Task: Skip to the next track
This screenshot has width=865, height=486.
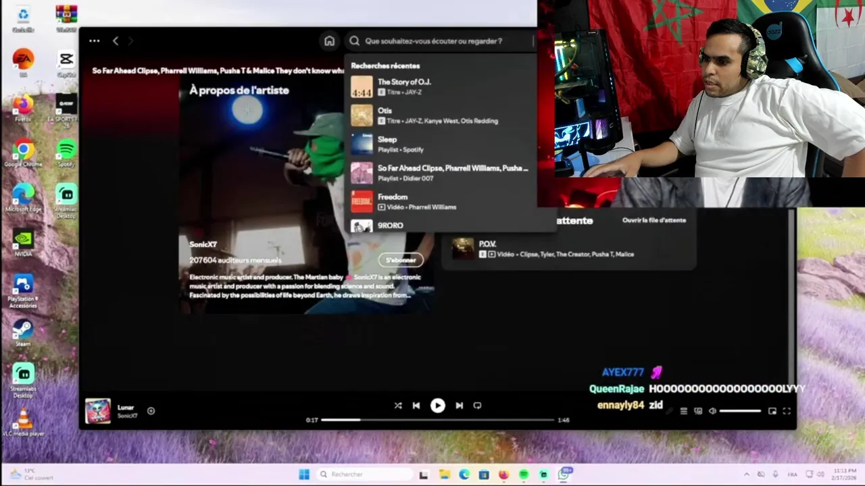Action: click(459, 406)
